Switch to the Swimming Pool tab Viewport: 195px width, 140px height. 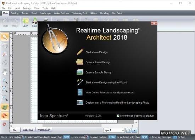79,13
